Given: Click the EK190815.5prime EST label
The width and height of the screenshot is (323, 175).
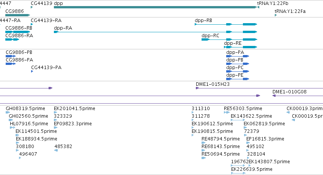Looking at the screenshot, I should point(213,131).
